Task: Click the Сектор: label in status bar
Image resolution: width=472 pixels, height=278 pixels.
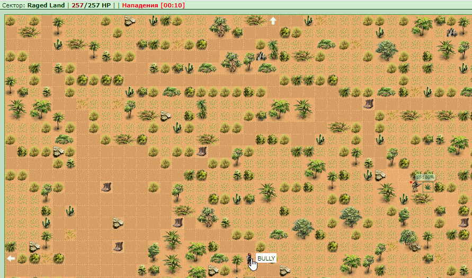Action: [x=14, y=5]
